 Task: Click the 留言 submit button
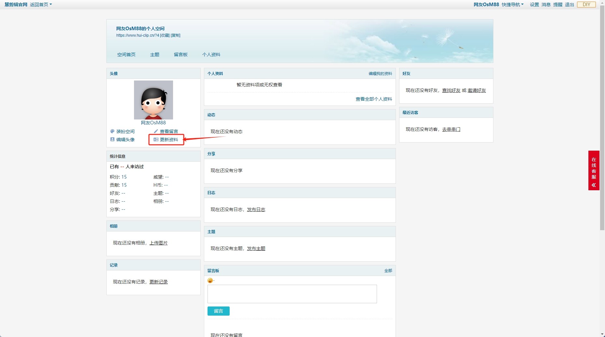click(219, 311)
